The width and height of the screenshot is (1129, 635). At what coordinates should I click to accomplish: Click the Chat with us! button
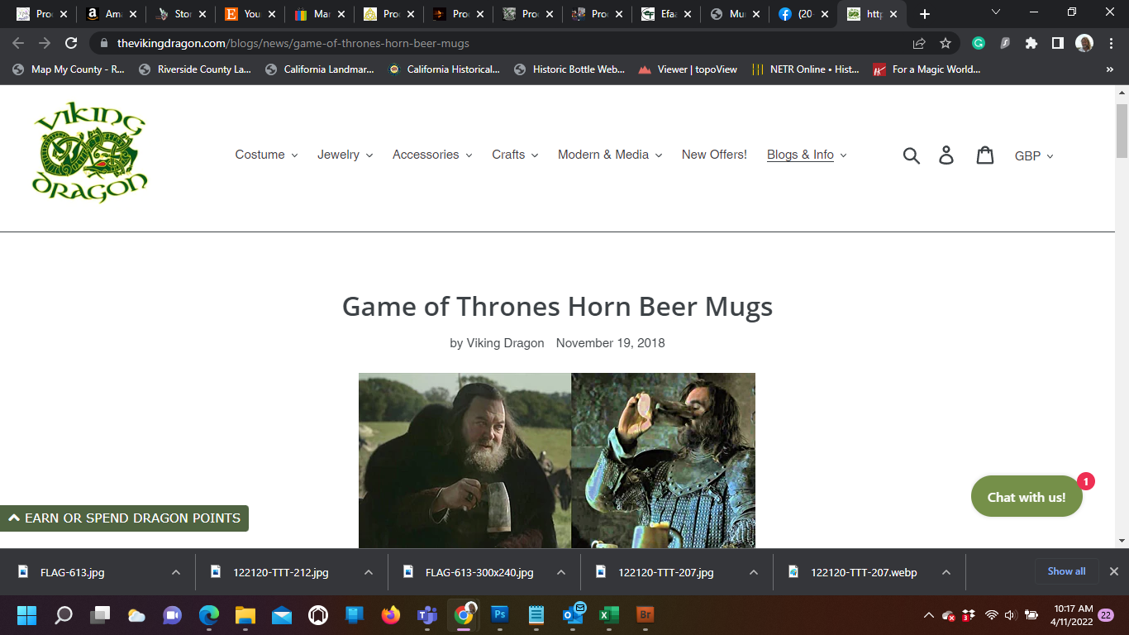[1027, 497]
